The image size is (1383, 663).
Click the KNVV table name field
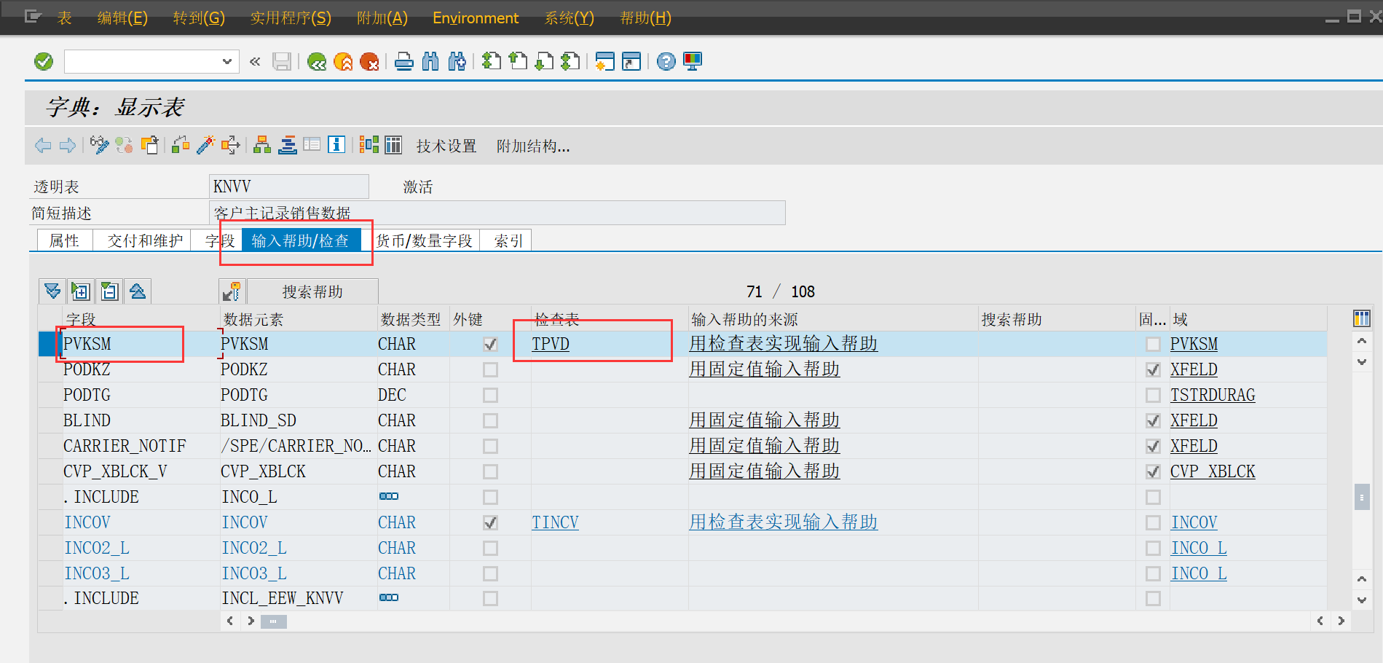[x=288, y=187]
